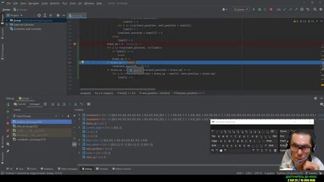The width and height of the screenshot is (324, 182).
Task: Add new watch with plus icon
Action: tap(74, 116)
